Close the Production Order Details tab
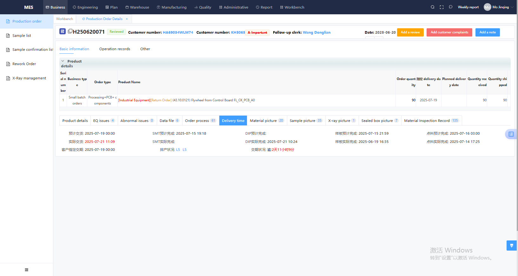 127,19
